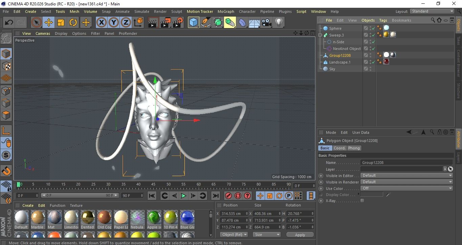Screen dimensions: 462x245
Task: Switch to Model mode icon
Action: tap(6, 54)
